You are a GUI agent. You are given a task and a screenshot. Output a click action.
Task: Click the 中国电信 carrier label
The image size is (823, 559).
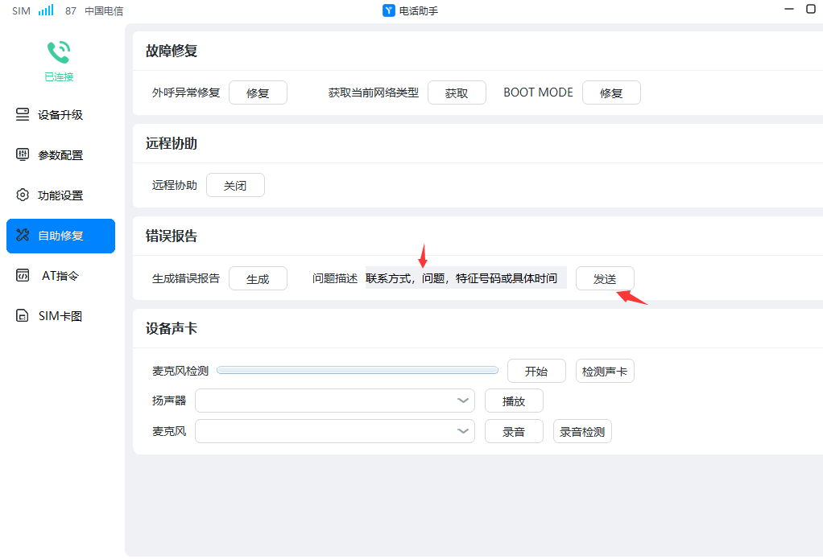[x=104, y=11]
